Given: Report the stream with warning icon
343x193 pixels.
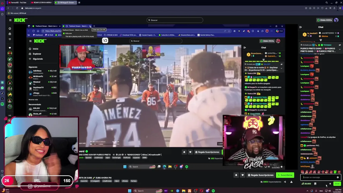Looking at the screenshot, I should coord(291,182).
